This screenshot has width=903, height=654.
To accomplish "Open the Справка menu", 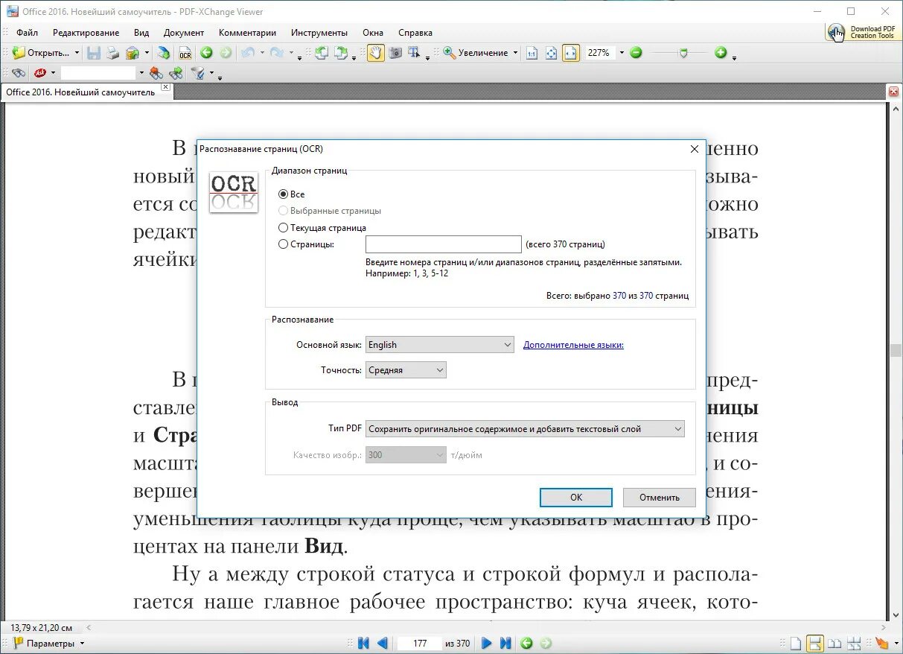I will (x=415, y=33).
